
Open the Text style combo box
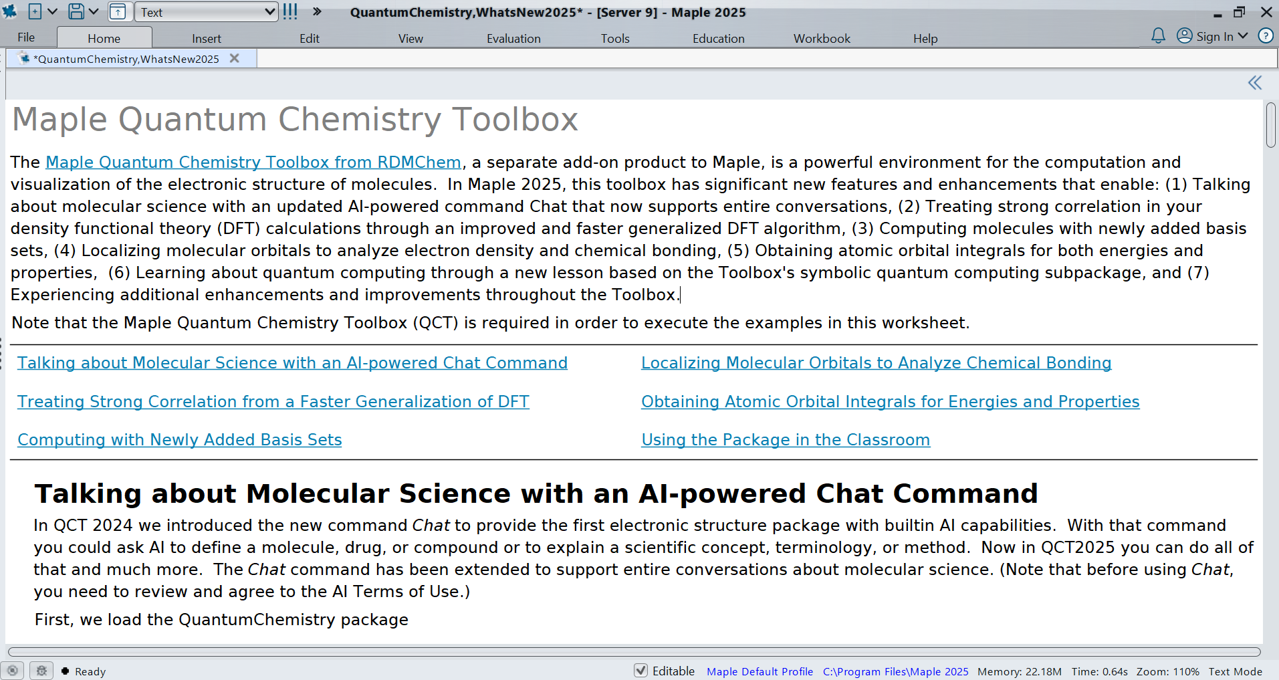coord(207,12)
